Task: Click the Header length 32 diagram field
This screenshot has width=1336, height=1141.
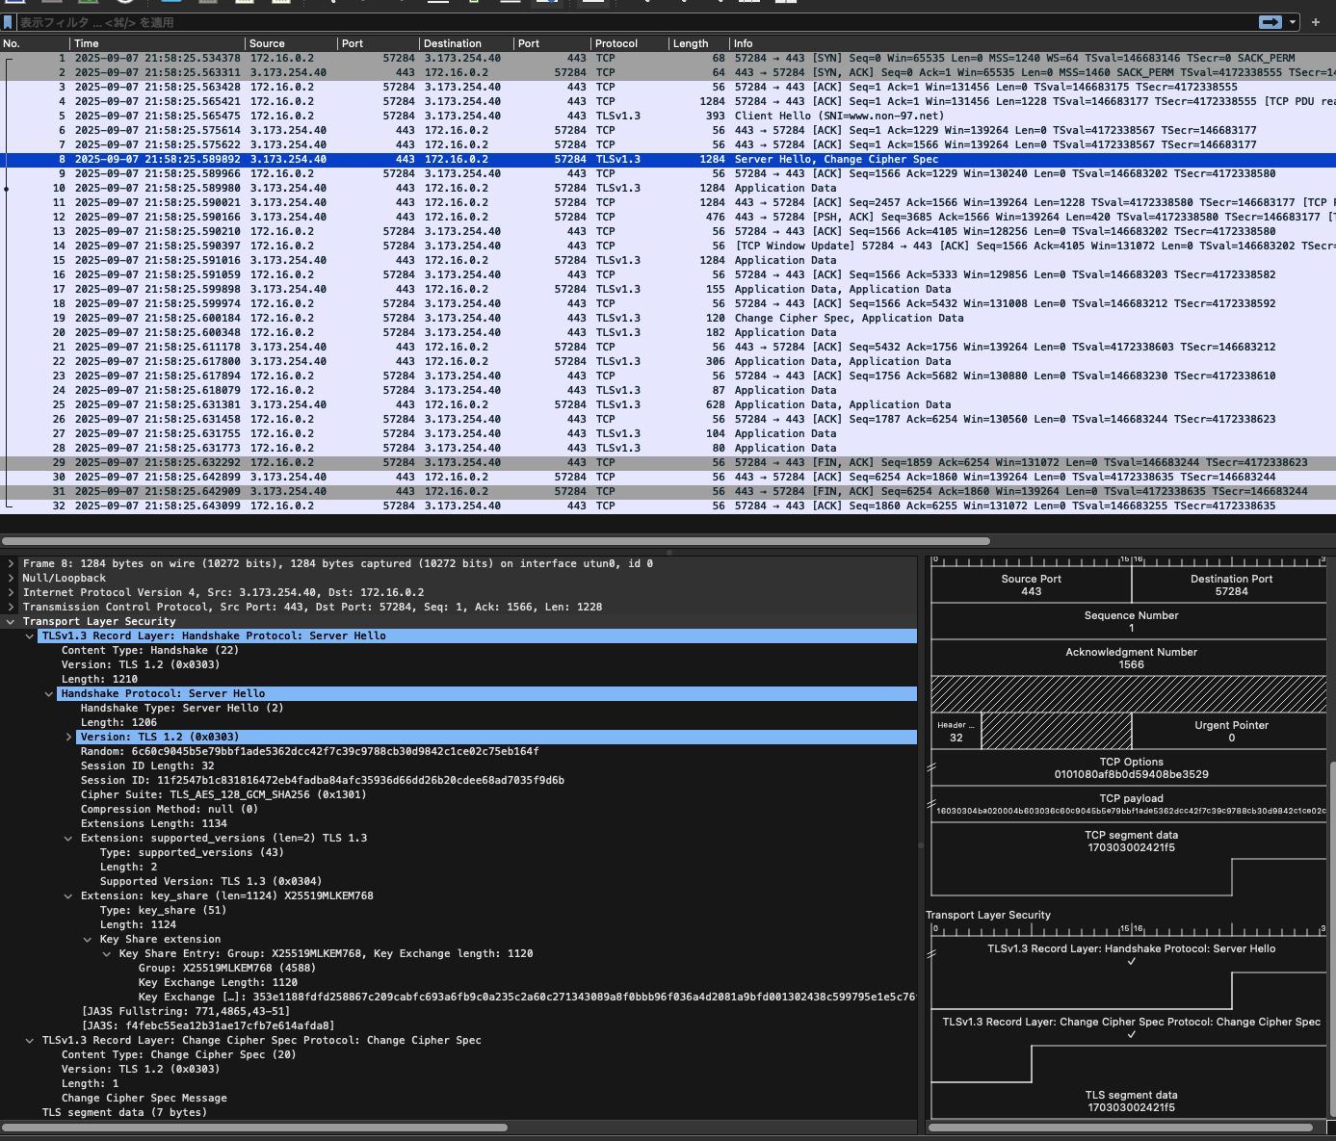Action: [x=956, y=731]
